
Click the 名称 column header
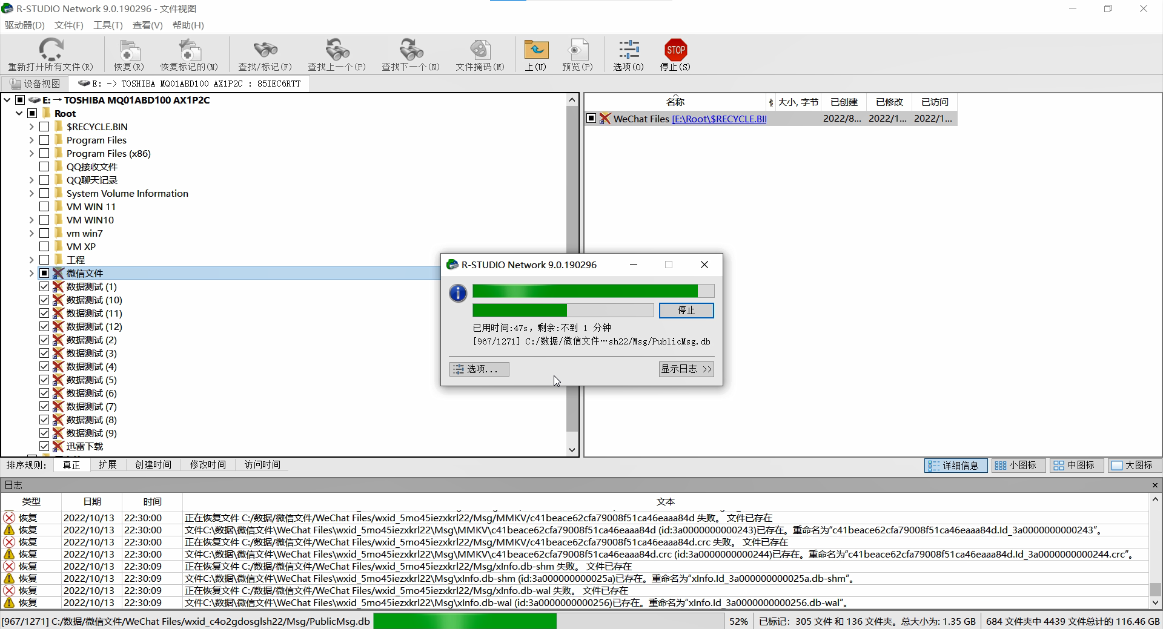(x=675, y=102)
